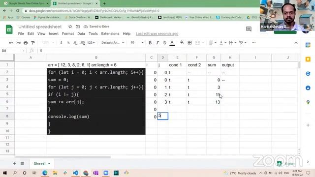Open the Edit menu

tap(31, 34)
